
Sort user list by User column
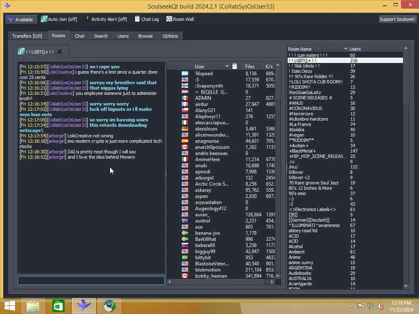211,67
